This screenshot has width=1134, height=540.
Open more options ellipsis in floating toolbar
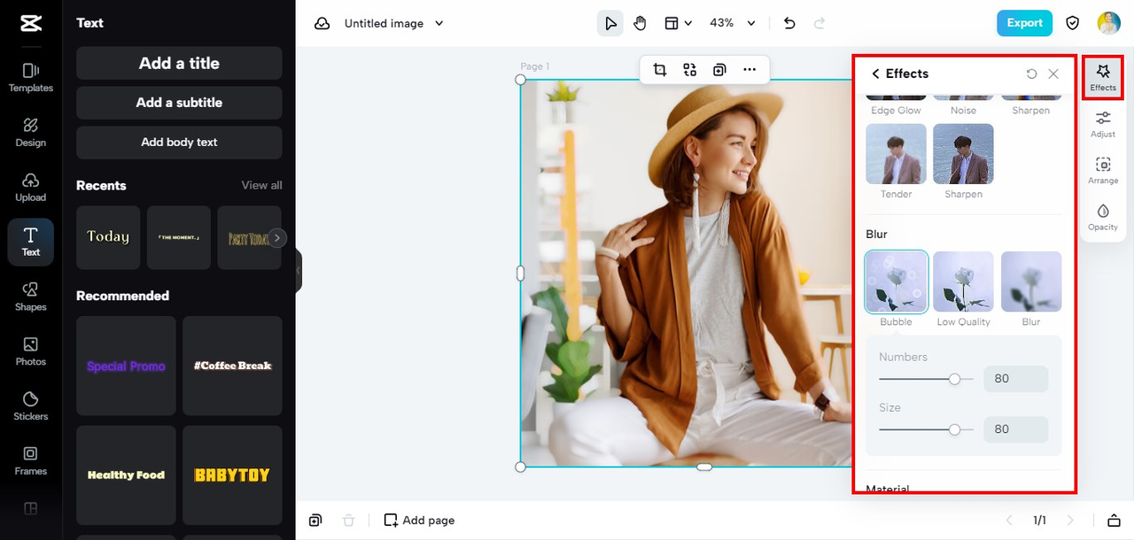point(750,70)
